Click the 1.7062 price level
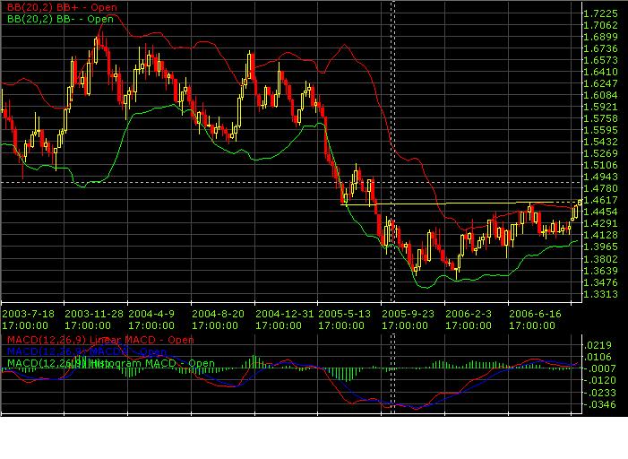This screenshot has height=459, width=628. click(x=600, y=26)
